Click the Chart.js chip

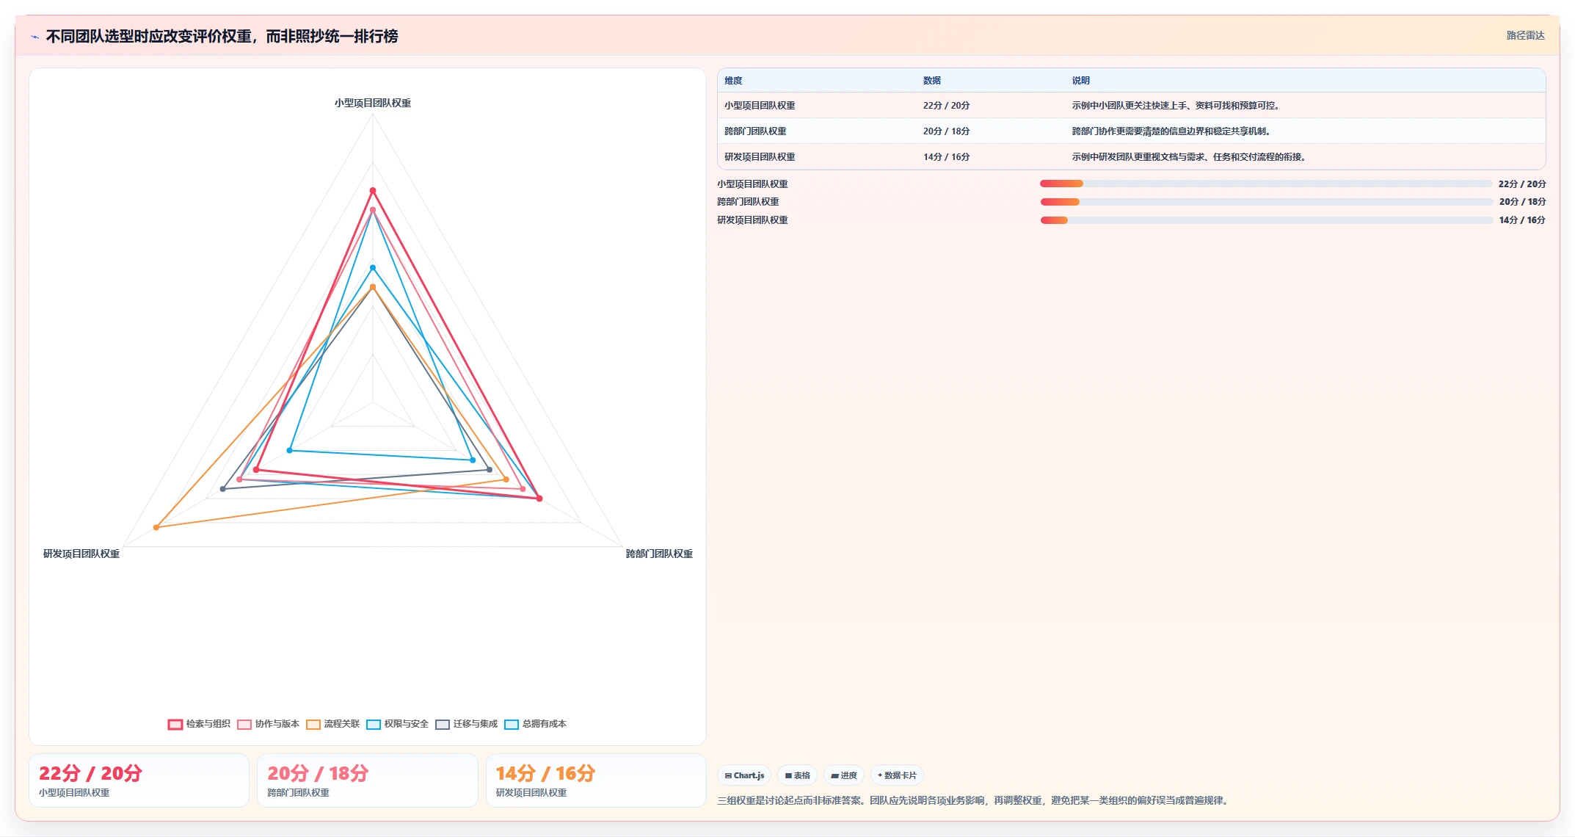pyautogui.click(x=744, y=775)
